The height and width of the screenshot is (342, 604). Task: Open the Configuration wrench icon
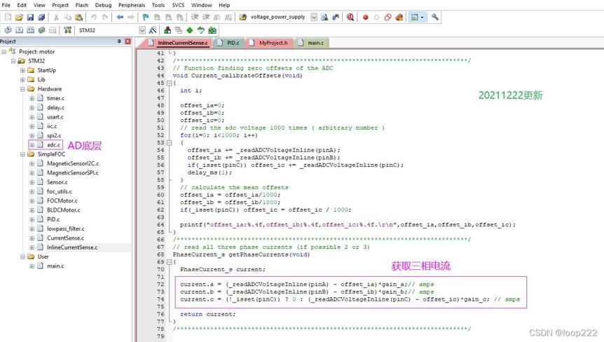(435, 17)
